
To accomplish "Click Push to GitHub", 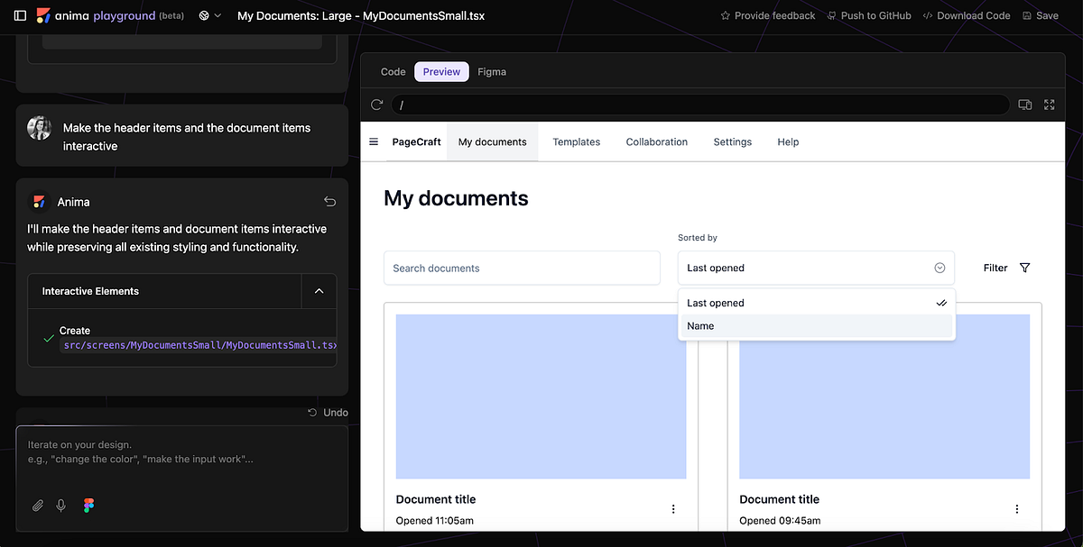I will click(x=868, y=14).
